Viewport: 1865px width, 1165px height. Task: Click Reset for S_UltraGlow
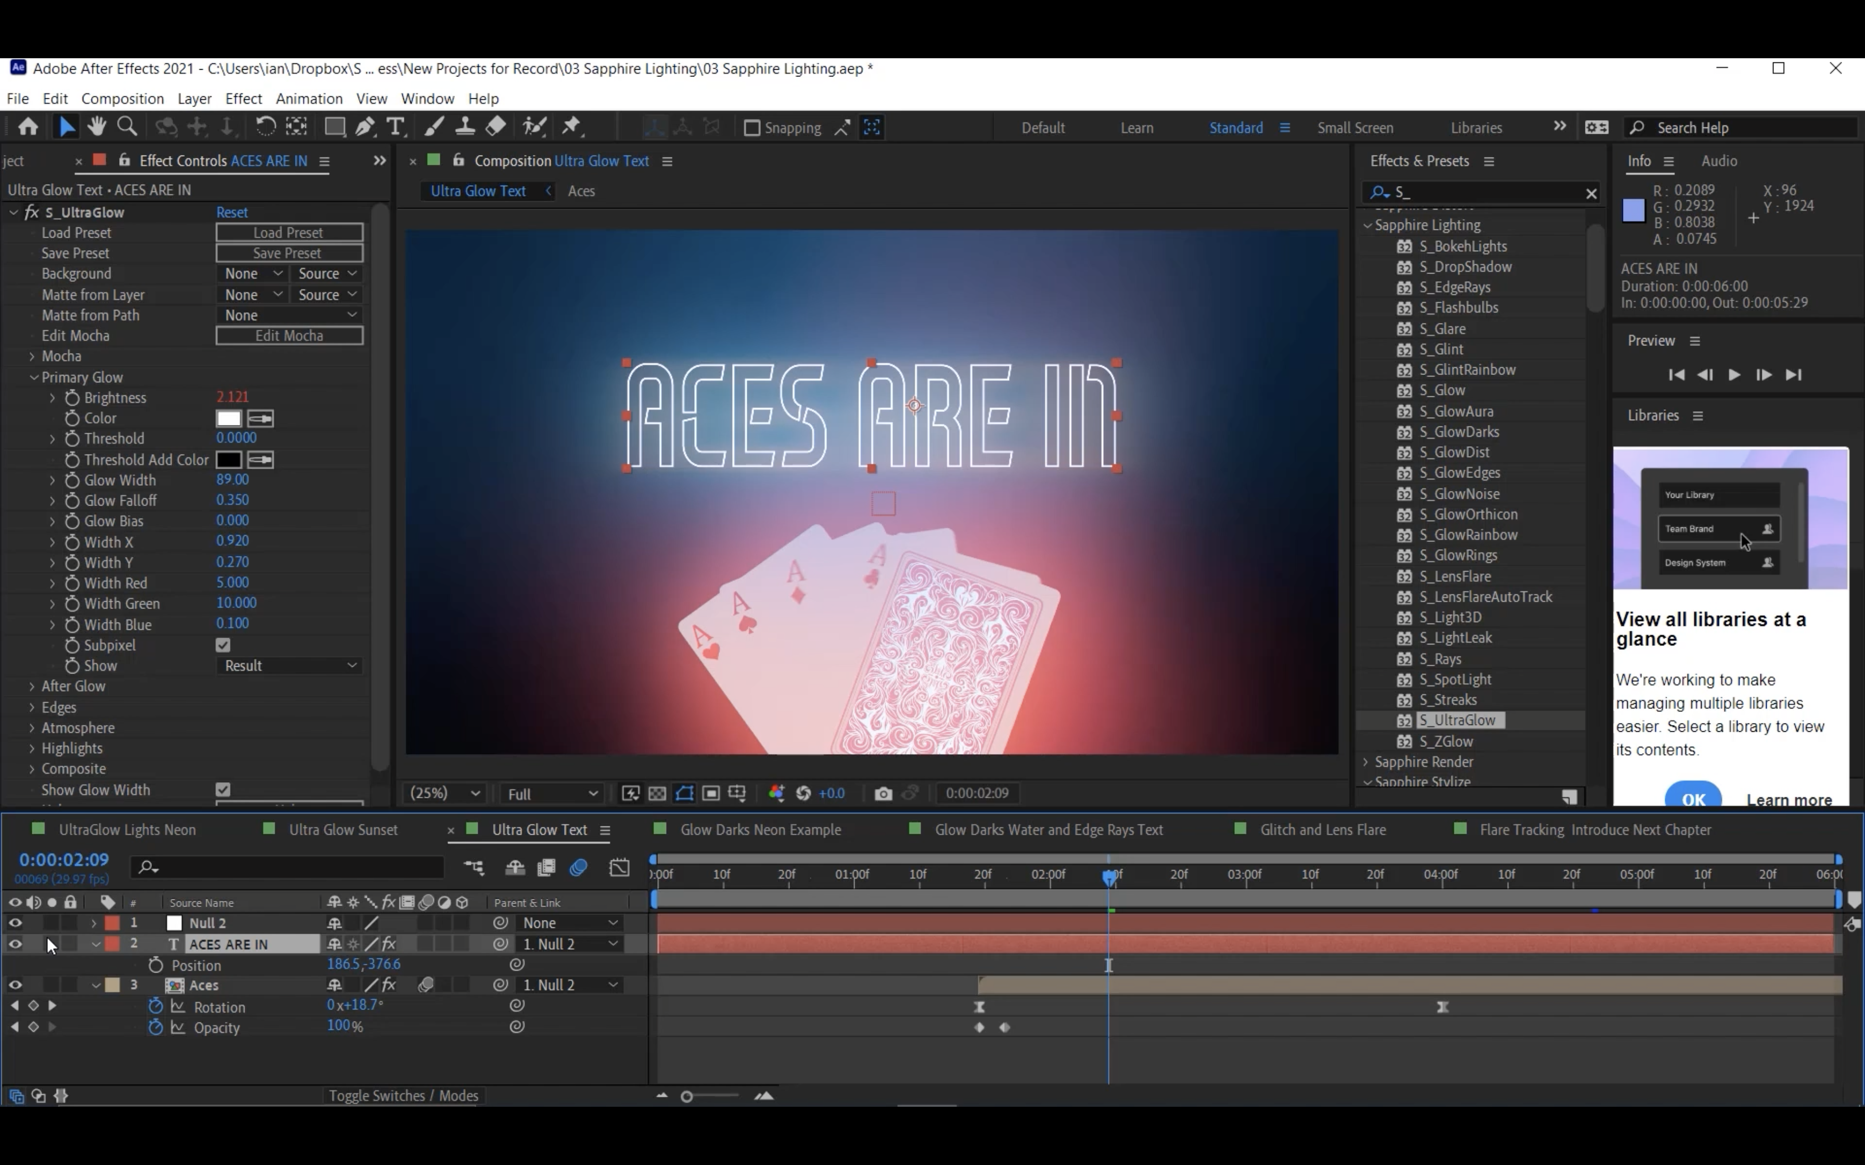tap(232, 213)
